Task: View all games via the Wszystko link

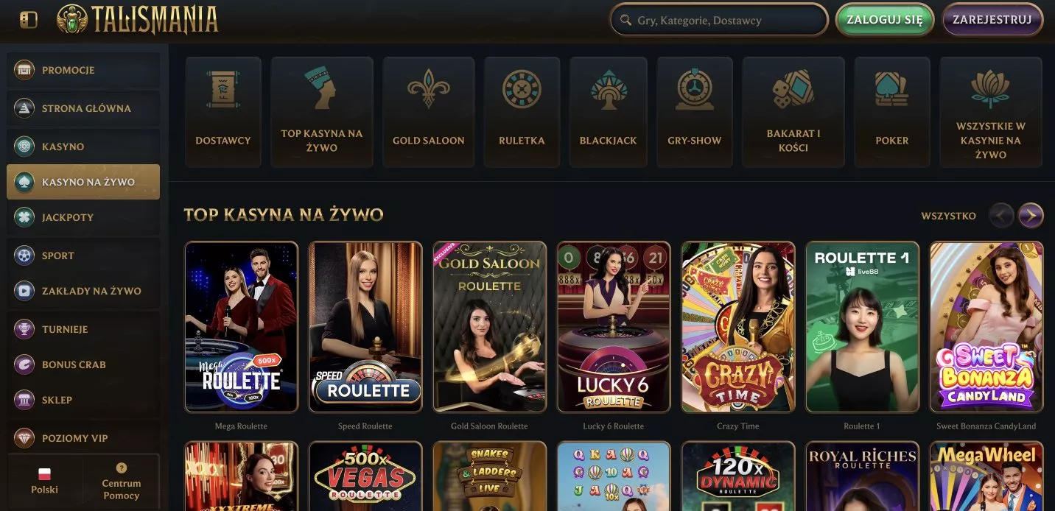Action: click(948, 216)
